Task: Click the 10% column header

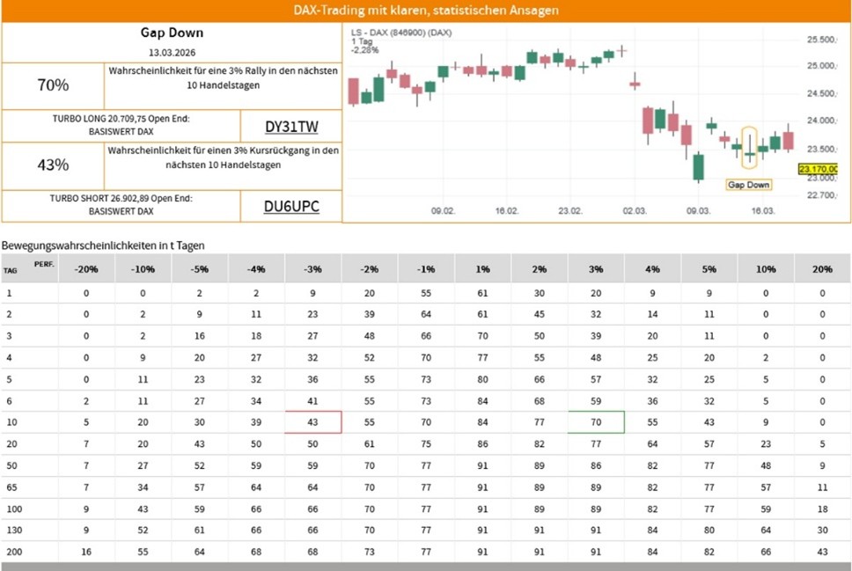Action: (766, 268)
